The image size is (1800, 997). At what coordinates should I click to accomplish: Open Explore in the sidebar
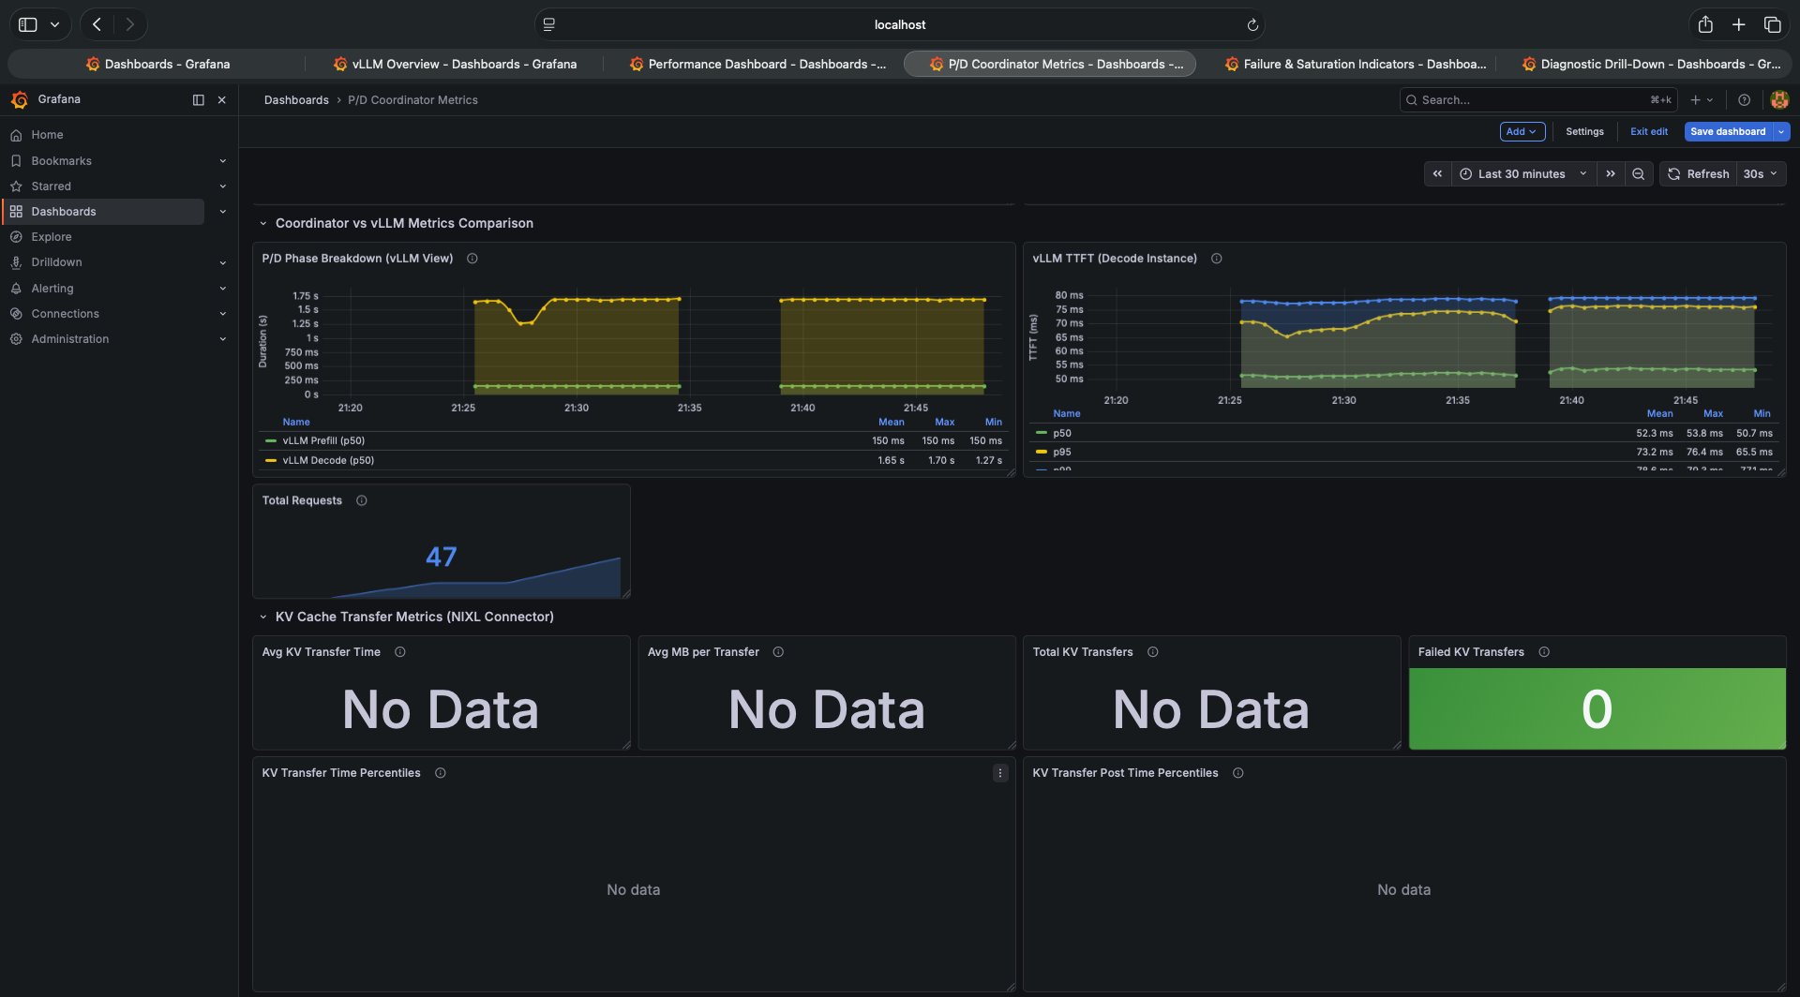pos(51,237)
